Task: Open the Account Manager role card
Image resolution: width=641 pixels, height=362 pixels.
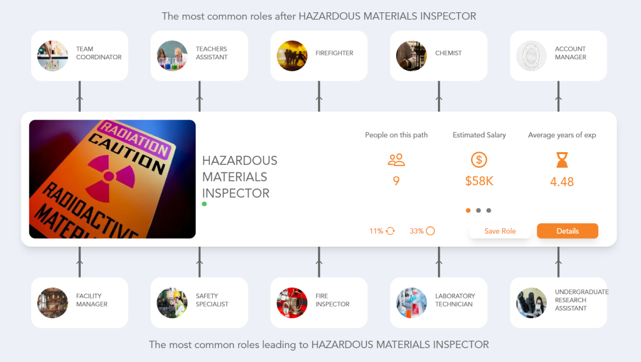Action: [x=558, y=55]
